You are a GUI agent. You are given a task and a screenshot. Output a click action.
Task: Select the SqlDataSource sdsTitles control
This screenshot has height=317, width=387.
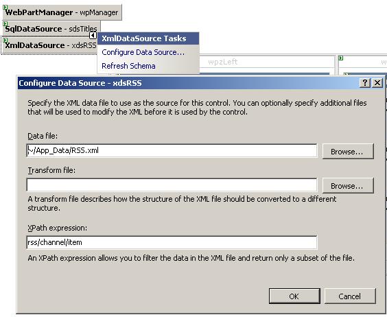51,29
